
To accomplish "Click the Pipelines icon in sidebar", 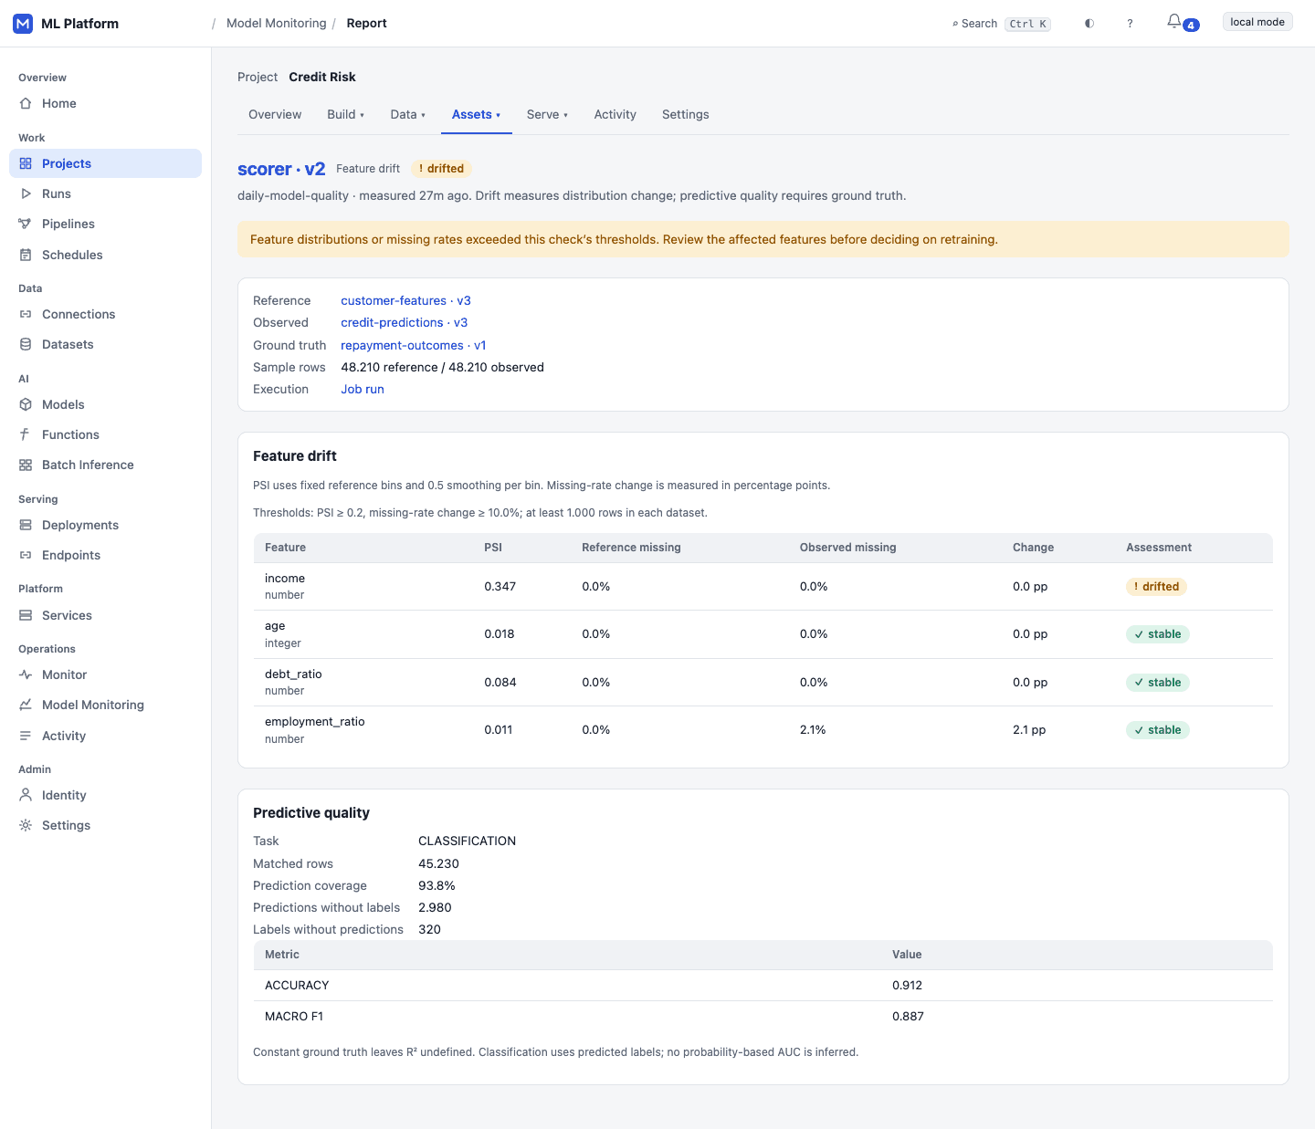I will (26, 224).
